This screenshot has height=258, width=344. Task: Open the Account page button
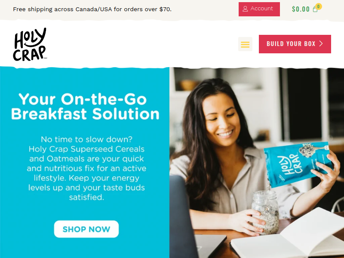click(x=259, y=9)
